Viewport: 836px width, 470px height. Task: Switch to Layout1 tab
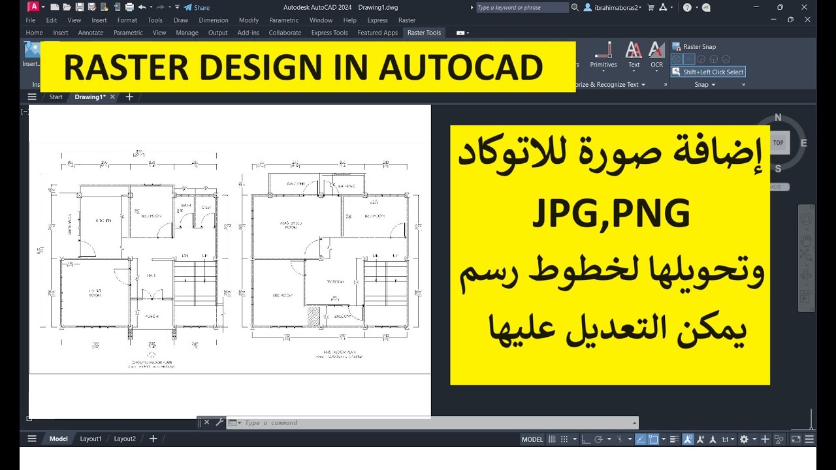click(x=91, y=439)
